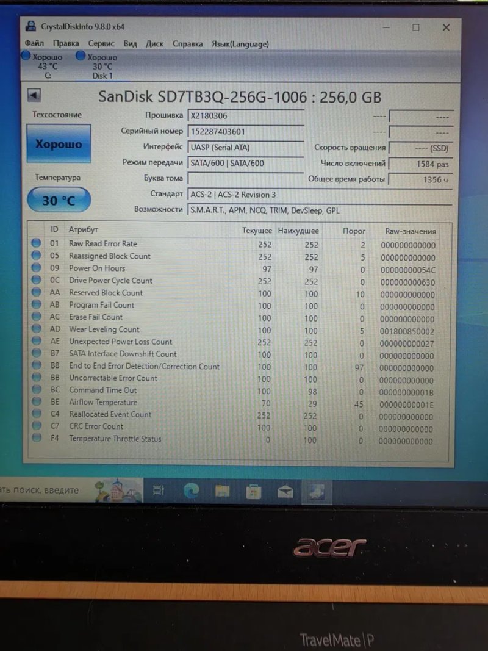The image size is (488, 651).
Task: Click the Прошивка field X2180306
Action: click(x=246, y=116)
